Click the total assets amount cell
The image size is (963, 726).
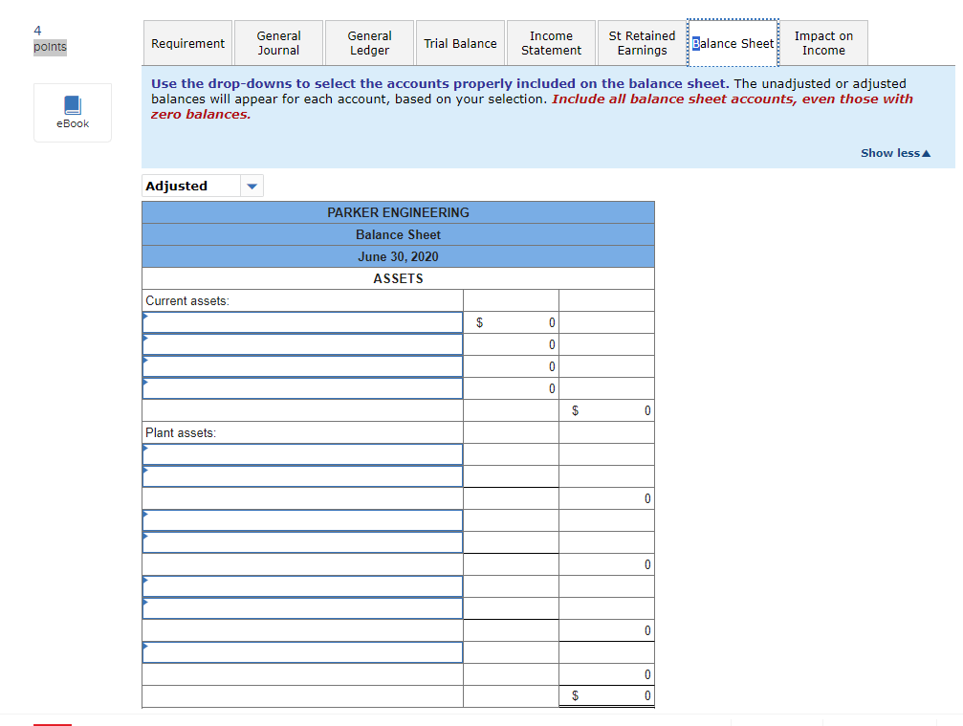[607, 696]
